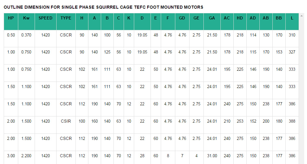307x164 pixels.
Task: Select the SPEED column header
Action: (45, 18)
